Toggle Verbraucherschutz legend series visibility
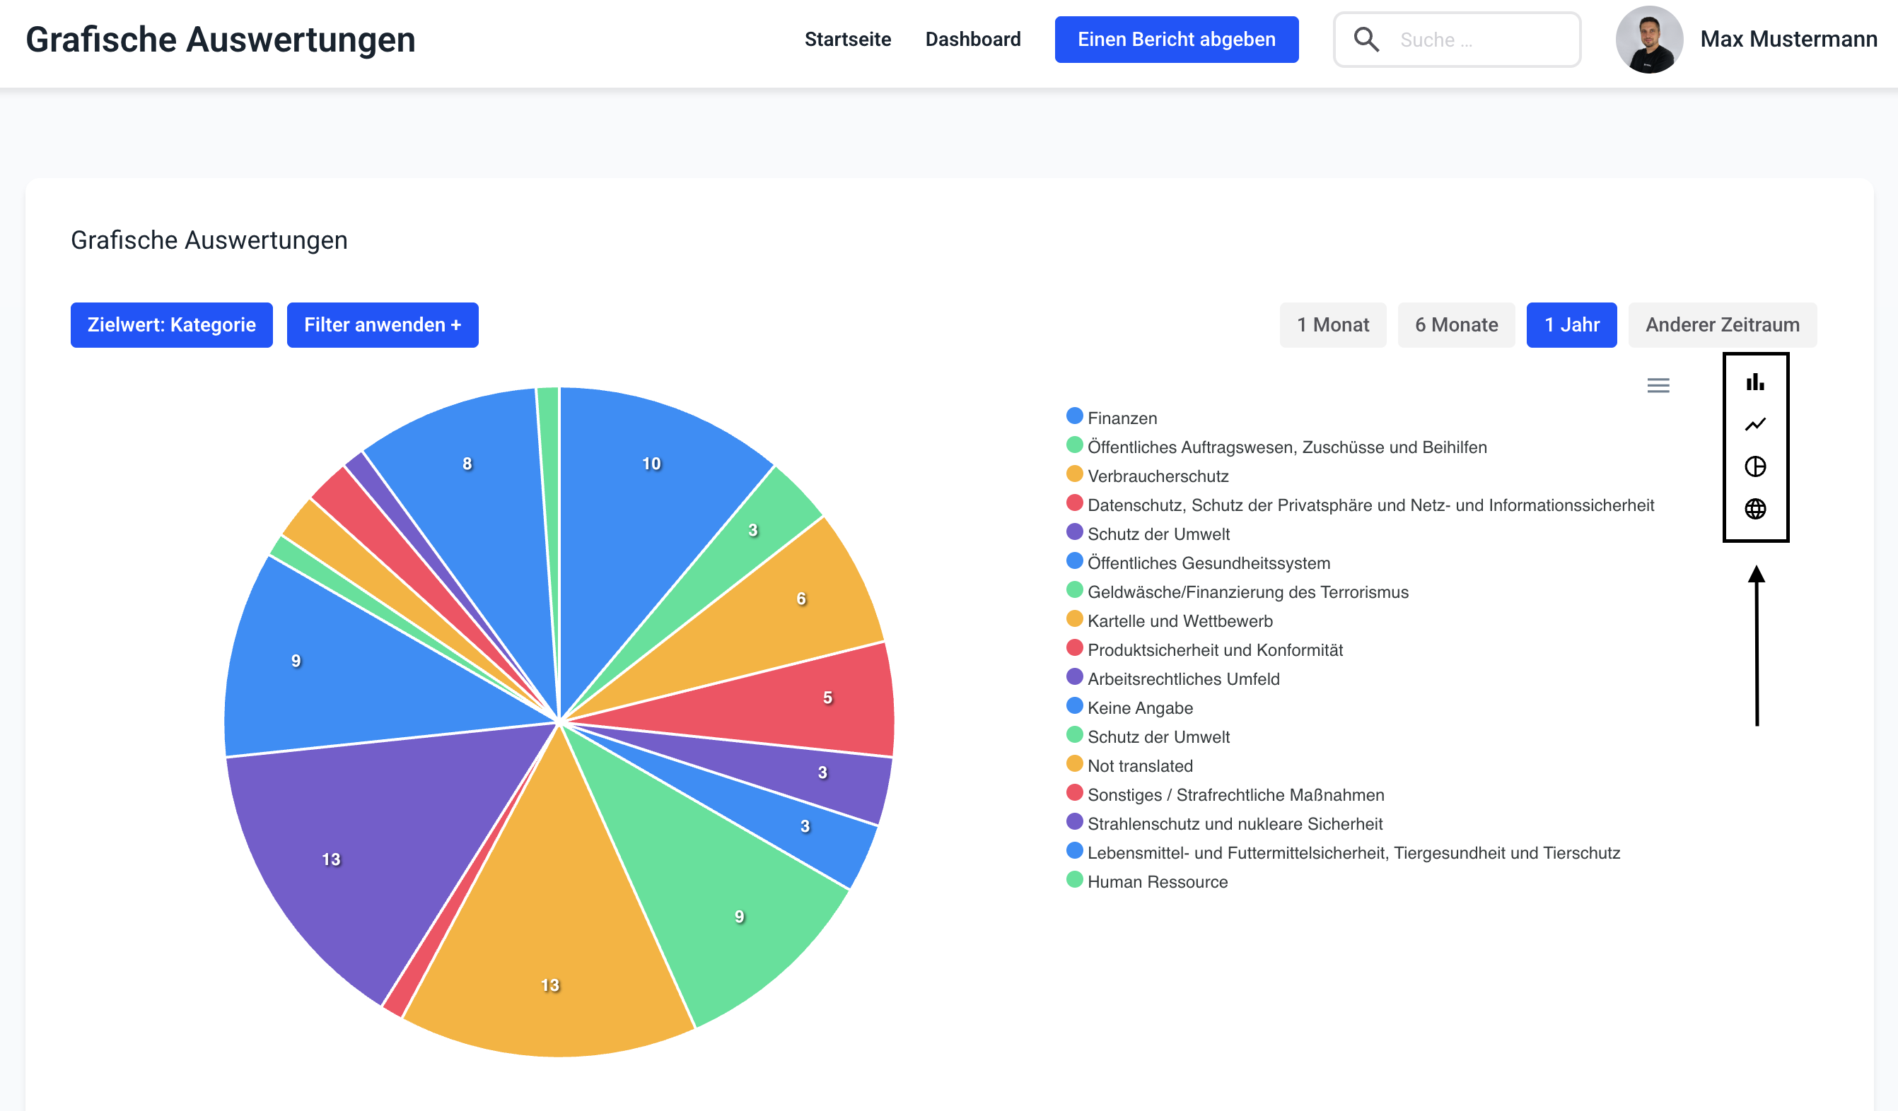The image size is (1898, 1111). click(x=1157, y=476)
